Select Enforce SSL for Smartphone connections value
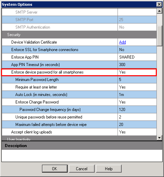Screen dimensions: 164x177 click(137, 50)
